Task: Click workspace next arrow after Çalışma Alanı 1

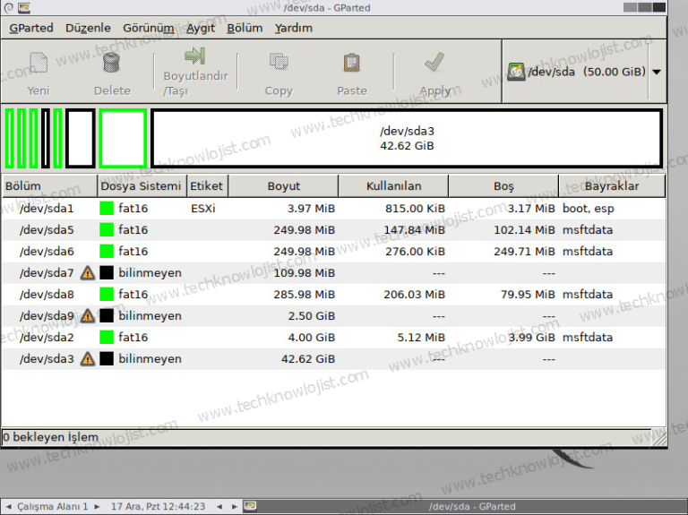Action: pyautogui.click(x=97, y=507)
